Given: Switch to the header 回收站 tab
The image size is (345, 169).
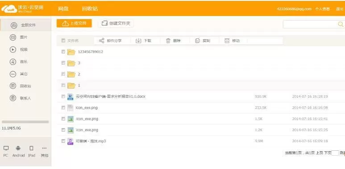Looking at the screenshot, I should (90, 9).
